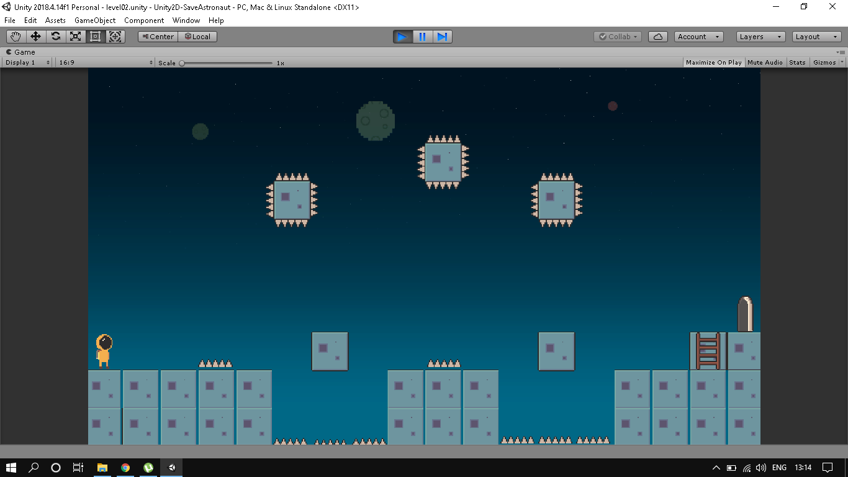This screenshot has height=477, width=848.
Task: Open the volume control in system tray
Action: [761, 468]
